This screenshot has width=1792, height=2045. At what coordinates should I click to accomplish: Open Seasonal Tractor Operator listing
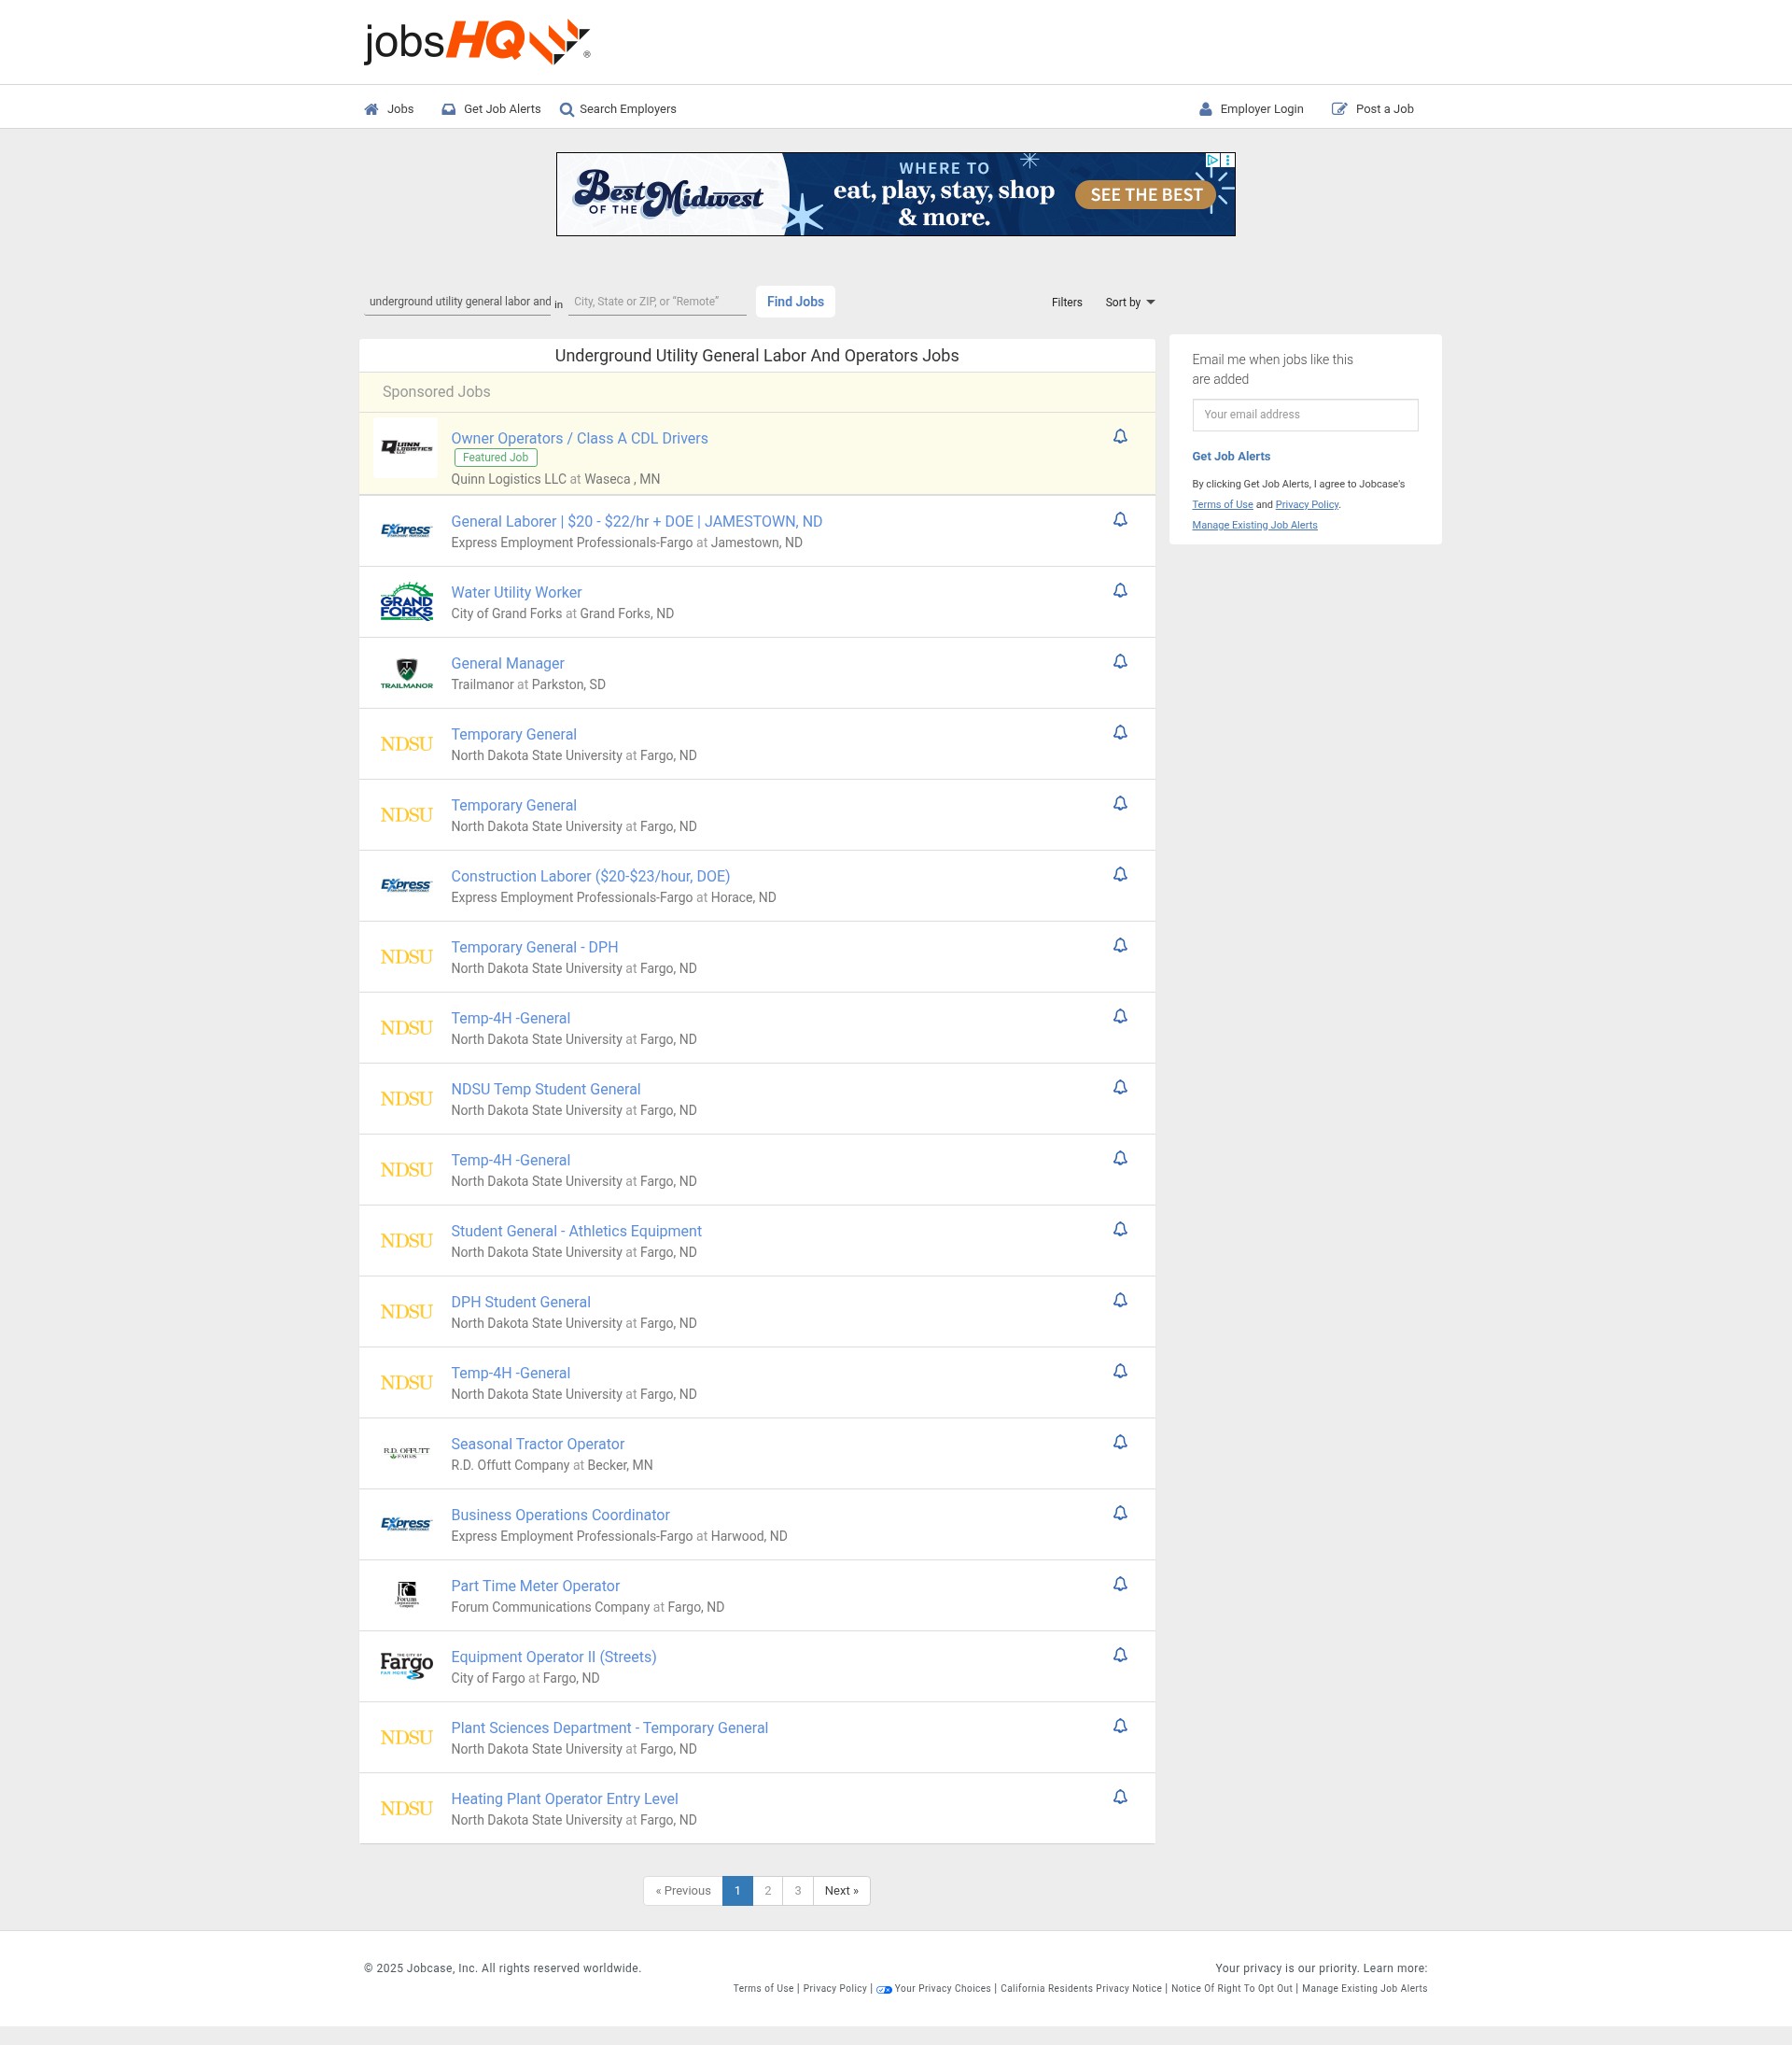[x=537, y=1445]
